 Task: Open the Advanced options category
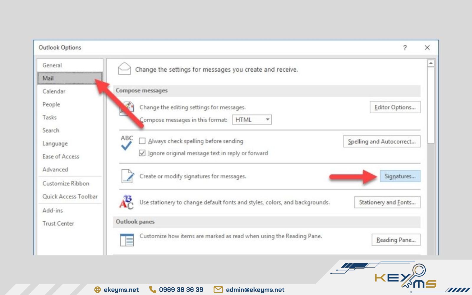pos(70,169)
